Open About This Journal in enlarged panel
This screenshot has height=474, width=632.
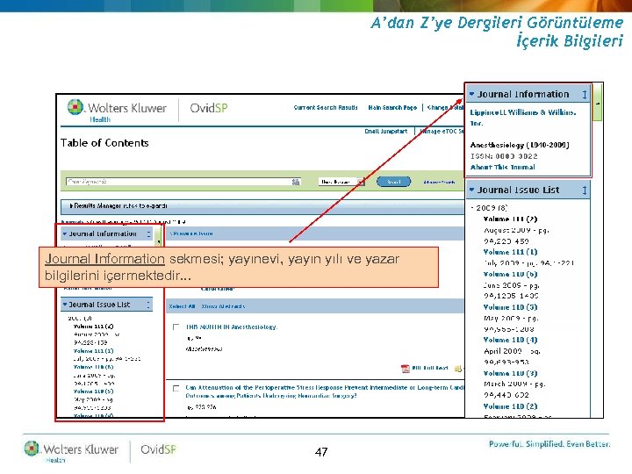[503, 167]
